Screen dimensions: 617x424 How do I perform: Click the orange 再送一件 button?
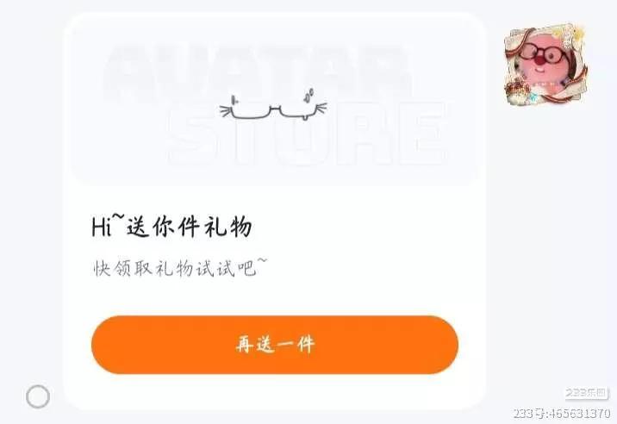(275, 345)
